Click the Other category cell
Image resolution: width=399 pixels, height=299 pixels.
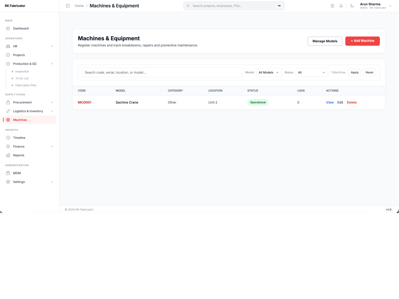click(x=172, y=102)
